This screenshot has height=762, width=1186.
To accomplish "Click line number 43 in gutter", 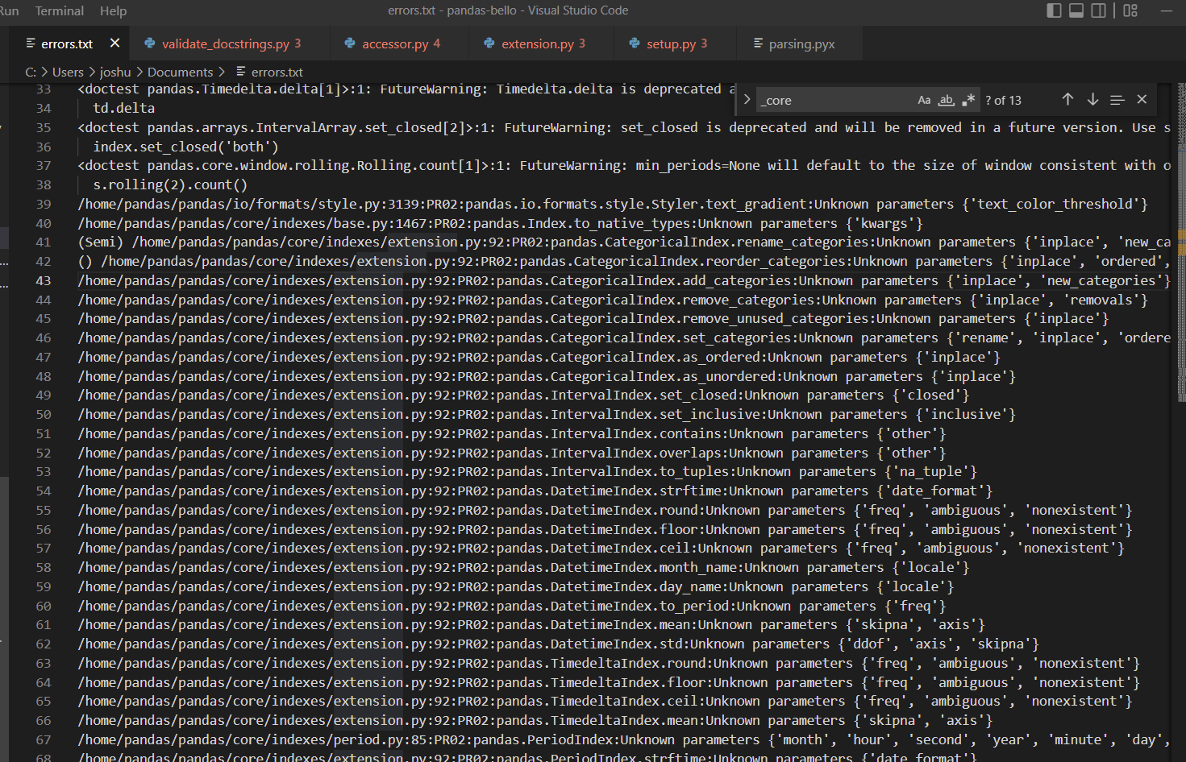I will 43,280.
